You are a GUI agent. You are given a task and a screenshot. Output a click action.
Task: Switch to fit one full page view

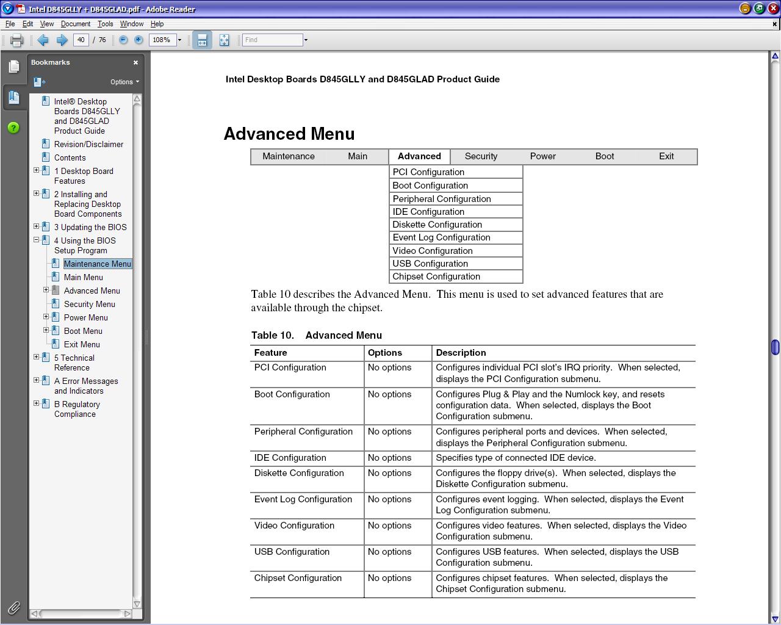click(x=224, y=40)
